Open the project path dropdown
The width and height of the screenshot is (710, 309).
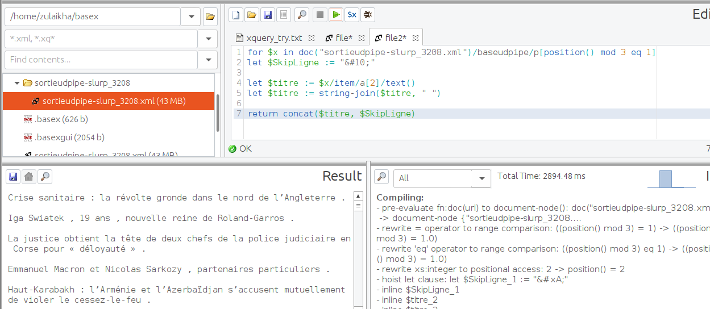coord(190,16)
